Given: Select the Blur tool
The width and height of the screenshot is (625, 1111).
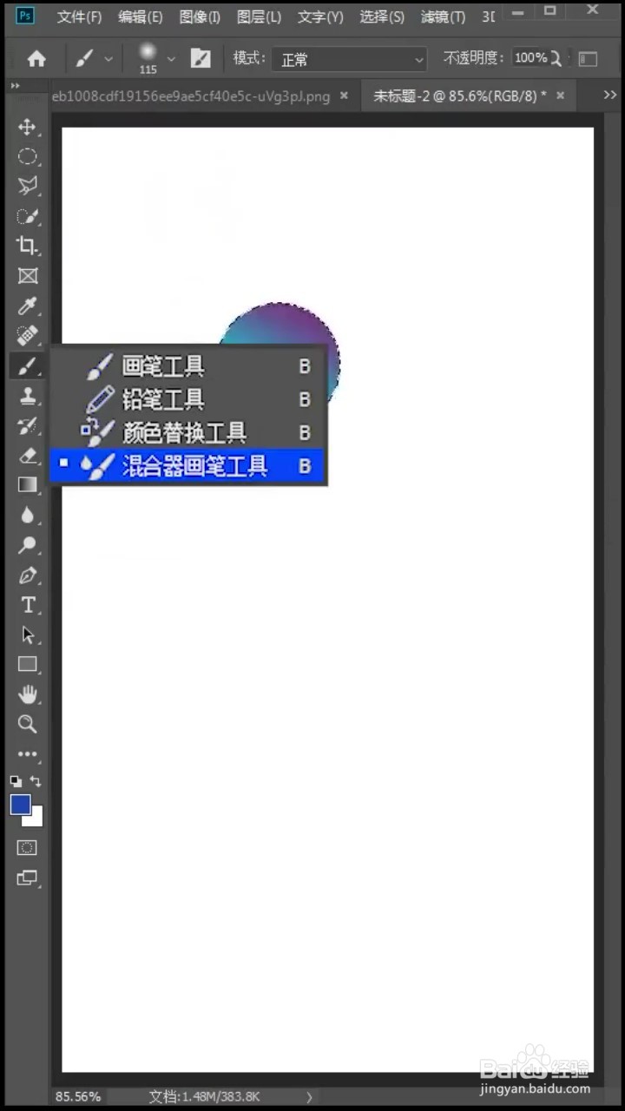Looking at the screenshot, I should coord(28,516).
